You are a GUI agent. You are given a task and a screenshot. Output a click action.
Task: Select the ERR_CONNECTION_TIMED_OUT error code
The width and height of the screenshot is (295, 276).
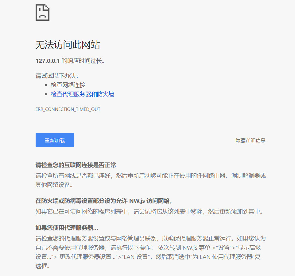[x=68, y=109]
